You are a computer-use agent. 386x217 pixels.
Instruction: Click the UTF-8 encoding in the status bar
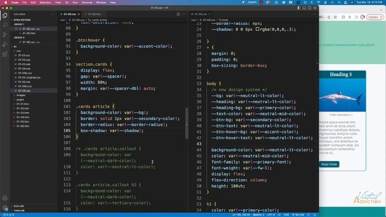[x=271, y=215]
